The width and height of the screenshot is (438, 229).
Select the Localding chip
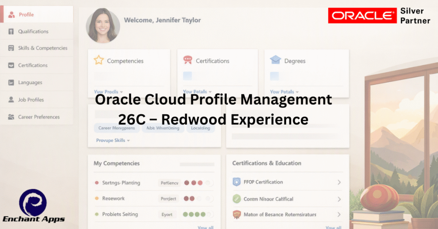pos(201,128)
